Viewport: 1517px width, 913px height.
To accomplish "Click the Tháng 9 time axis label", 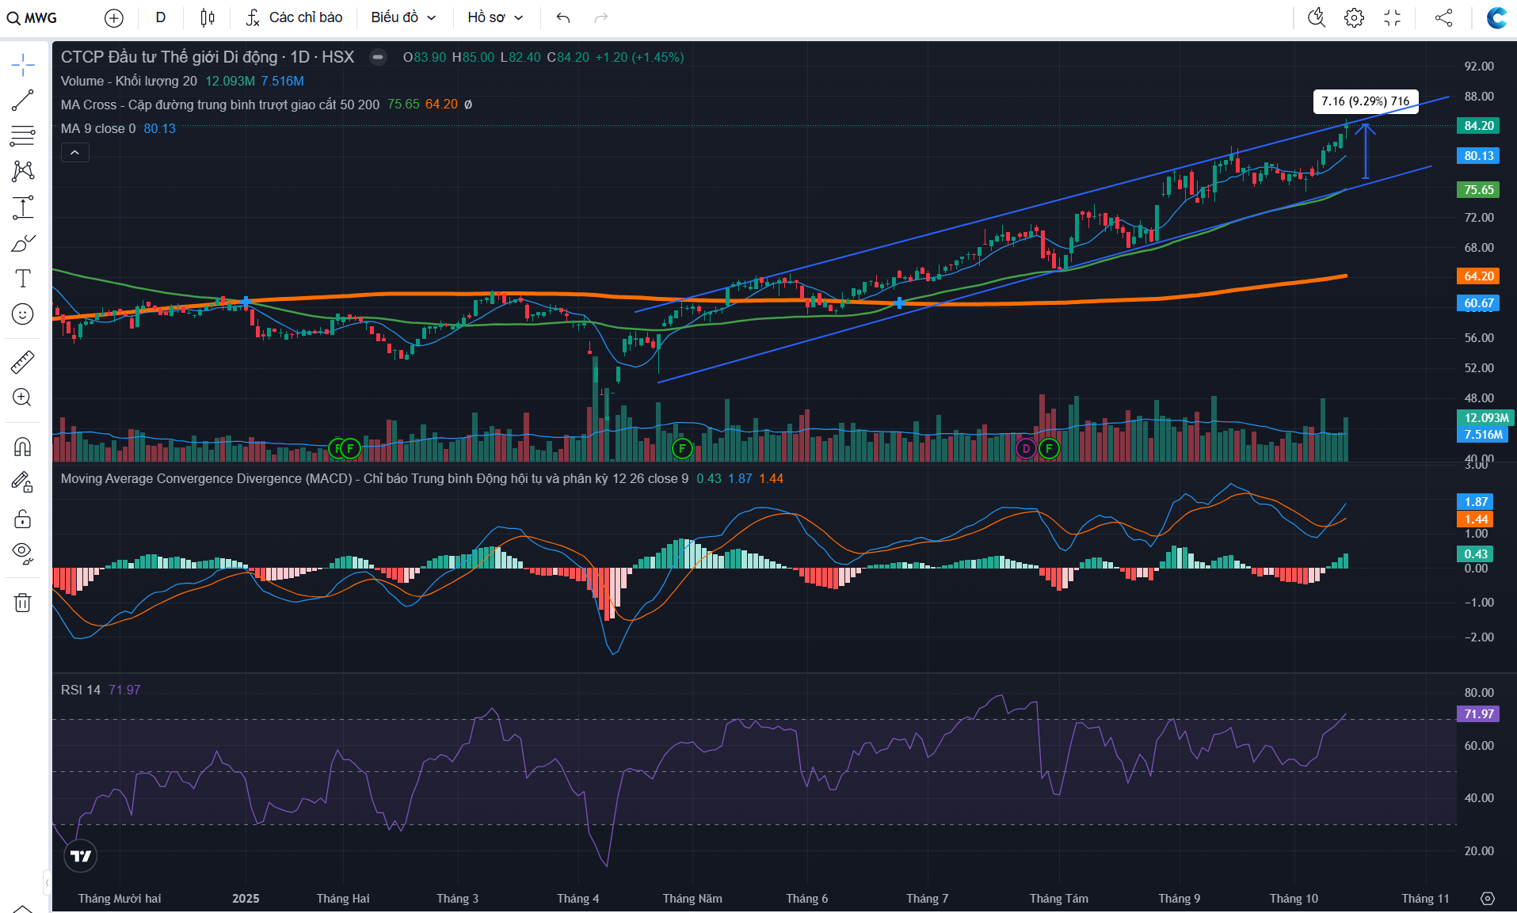I will point(1179,899).
